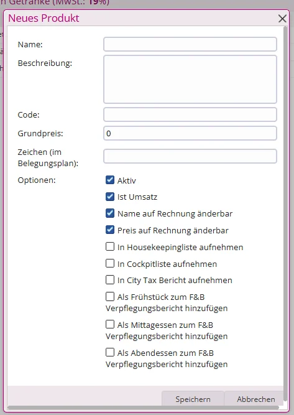Screen dimensions: 294x415
Task: Enable In Housekeepingliste aufnehmen
Action: pos(110,246)
